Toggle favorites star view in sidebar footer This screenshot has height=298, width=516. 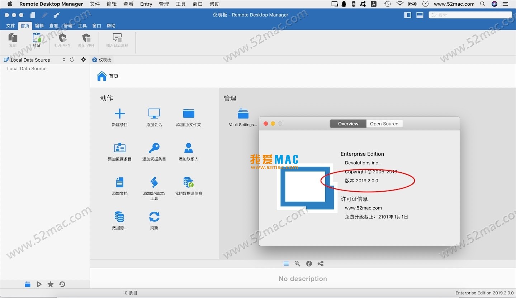pos(51,284)
